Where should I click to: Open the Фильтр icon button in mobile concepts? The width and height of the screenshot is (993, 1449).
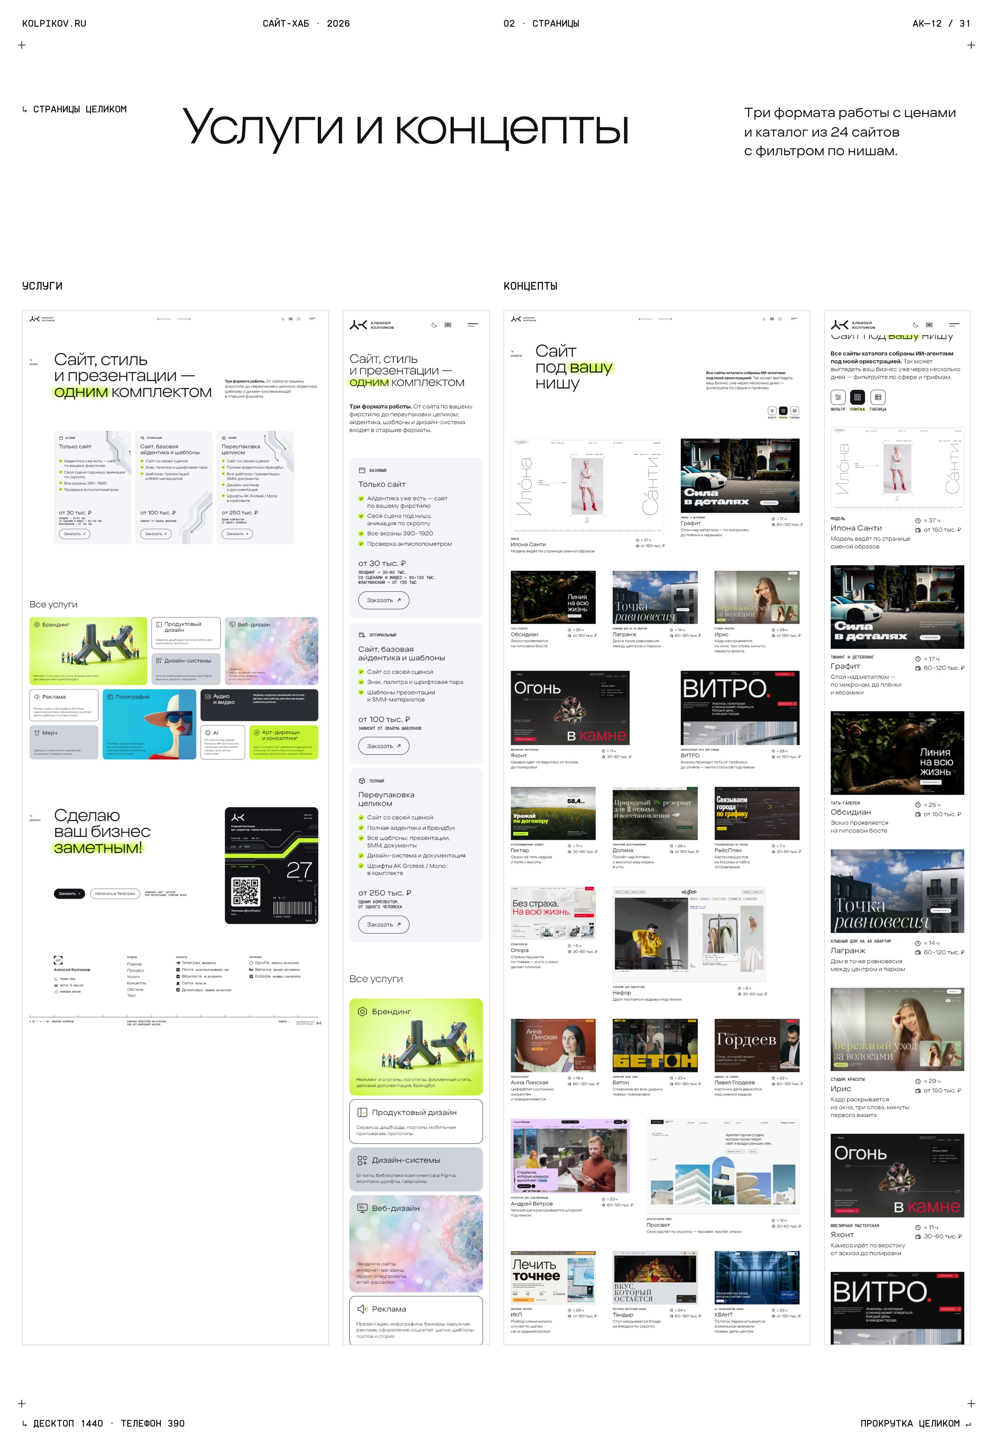(838, 397)
